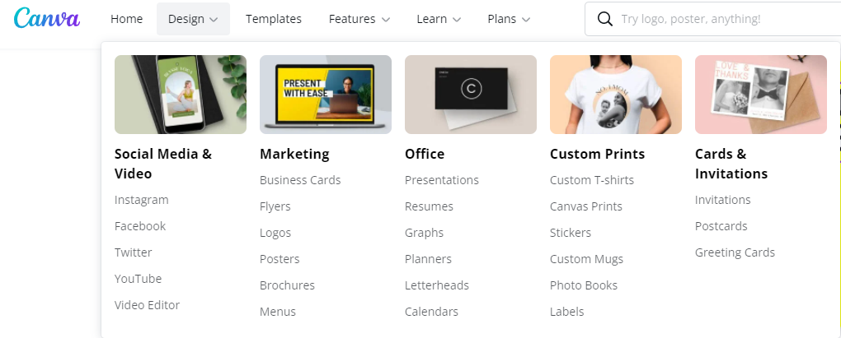Expand the Features dropdown
The height and width of the screenshot is (338, 841).
359,19
